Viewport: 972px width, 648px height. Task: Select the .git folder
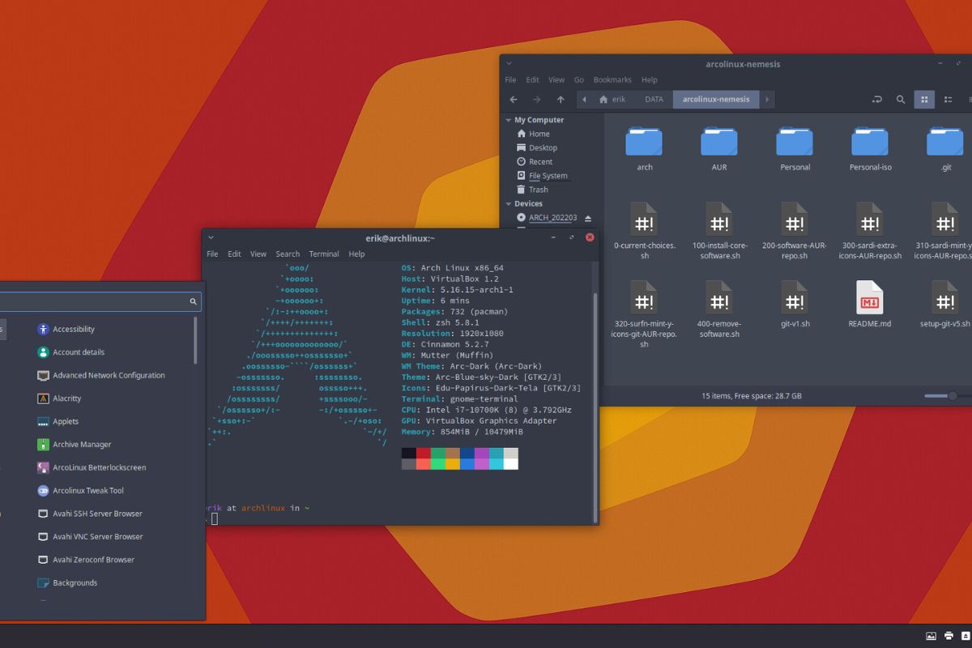[x=945, y=148]
